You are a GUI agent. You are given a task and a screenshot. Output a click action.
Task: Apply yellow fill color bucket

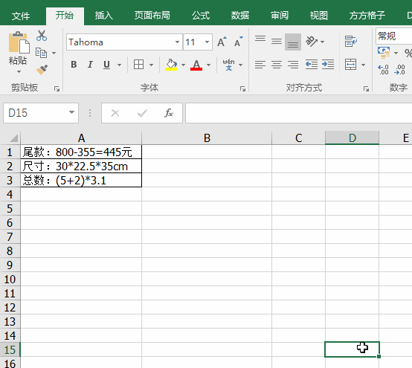click(171, 65)
